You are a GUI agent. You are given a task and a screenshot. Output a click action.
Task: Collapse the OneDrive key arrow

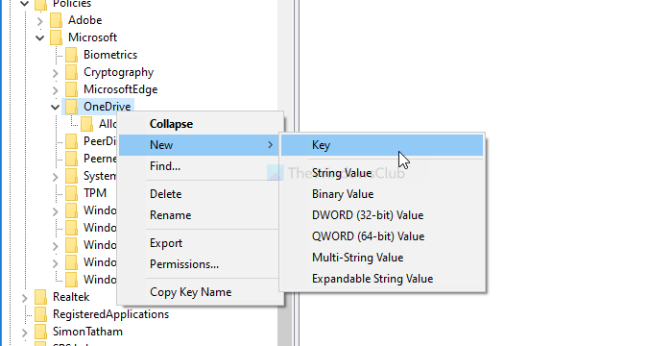[x=56, y=107]
